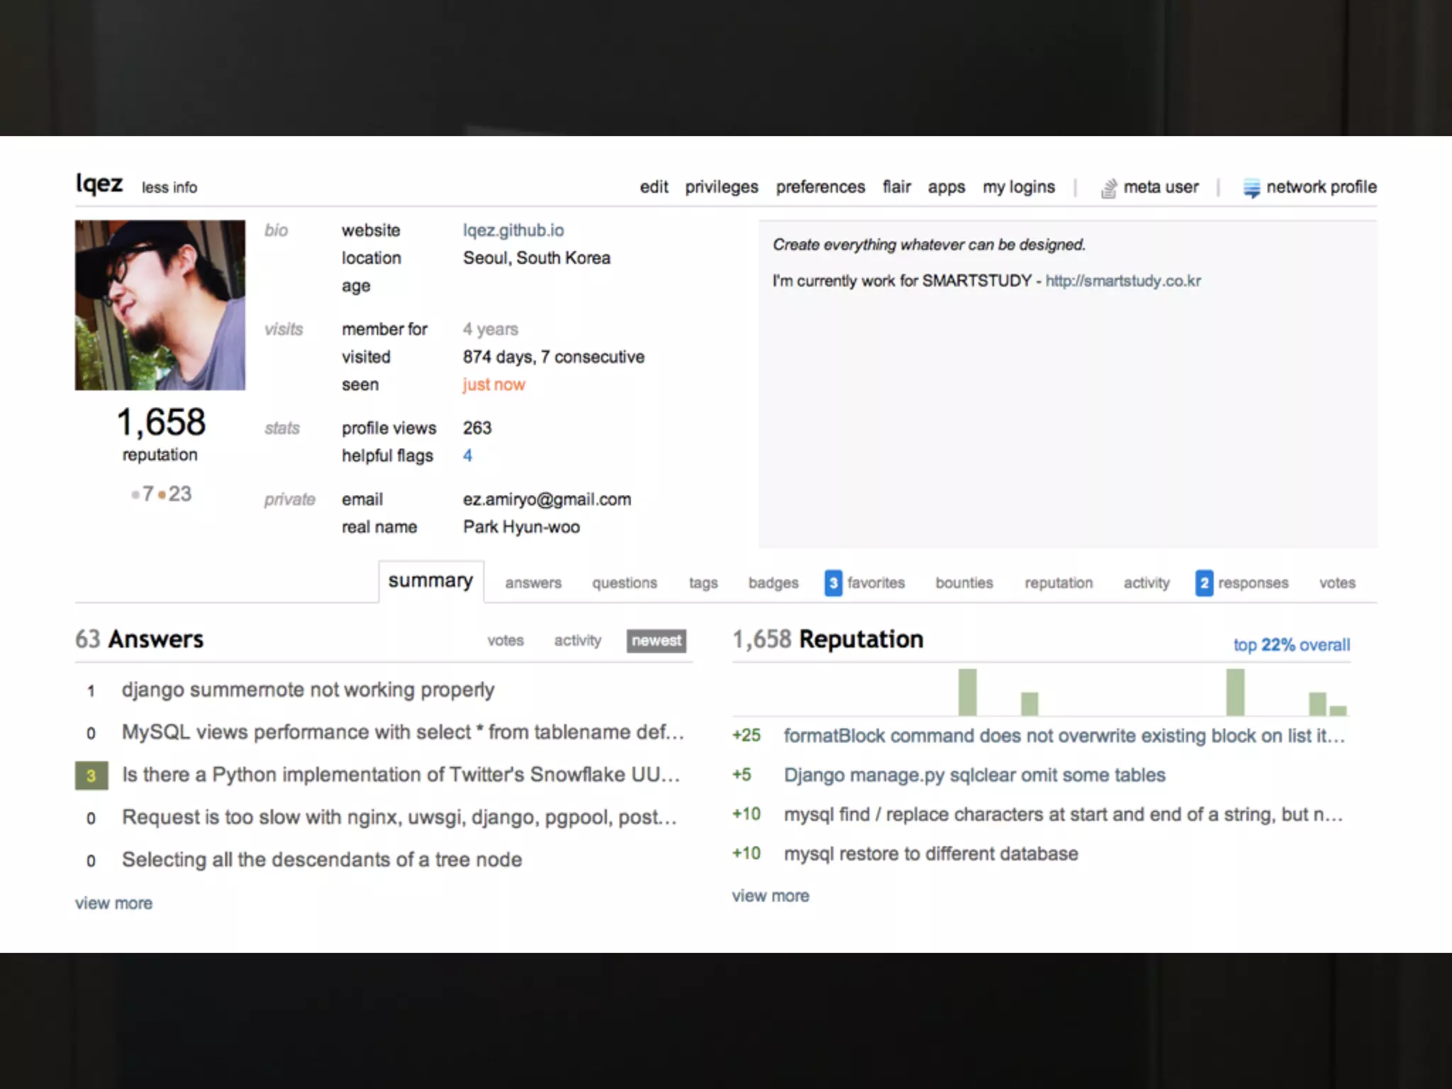Click the network profile icon
Viewport: 1452px width, 1089px height.
coord(1251,188)
